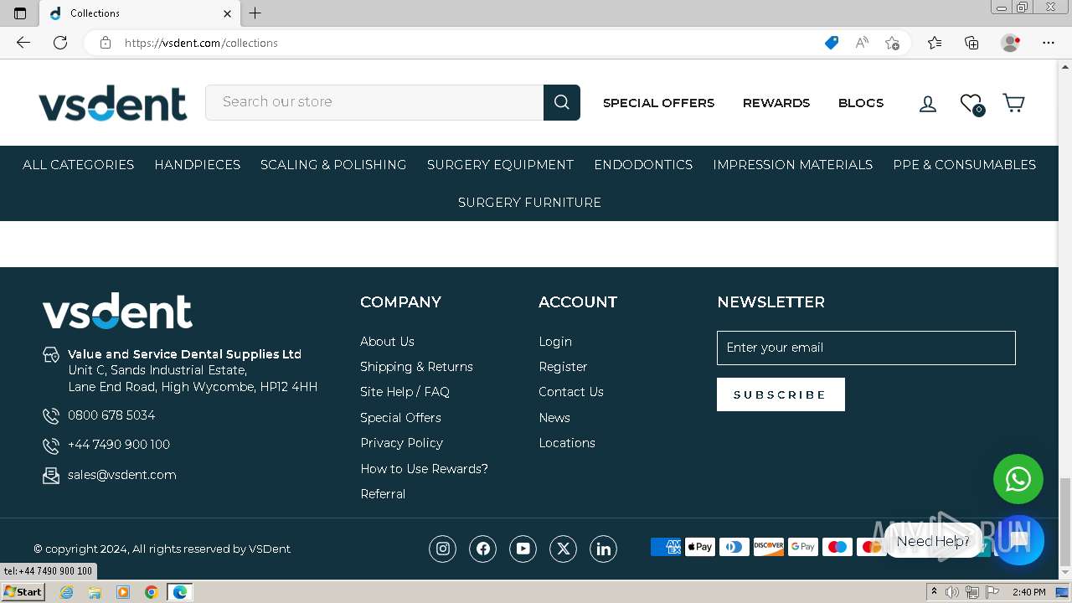Open SURGERY FURNITURE category
Viewport: 1072px width, 603px height.
[x=530, y=203]
